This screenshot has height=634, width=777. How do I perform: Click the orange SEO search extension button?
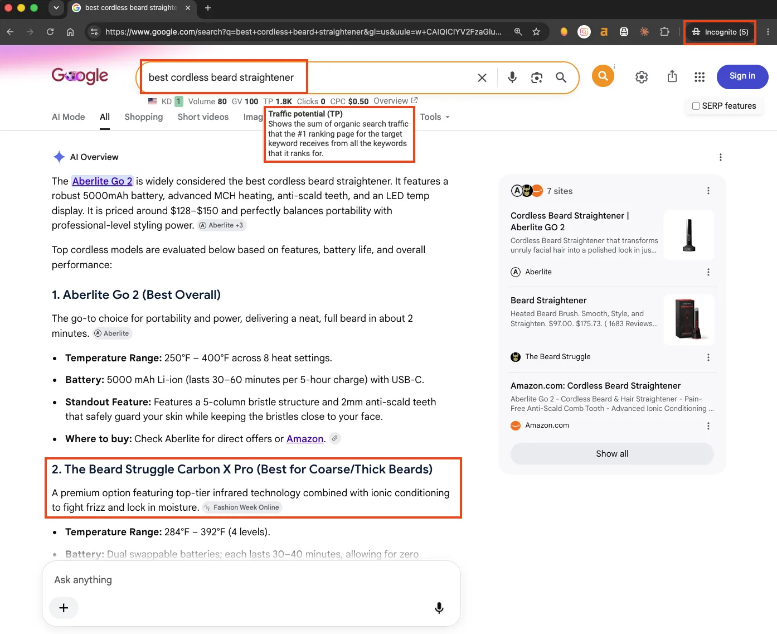coord(603,76)
